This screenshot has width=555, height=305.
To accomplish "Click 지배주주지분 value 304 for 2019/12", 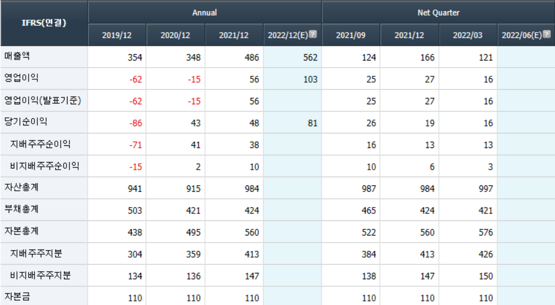I will coord(135,255).
